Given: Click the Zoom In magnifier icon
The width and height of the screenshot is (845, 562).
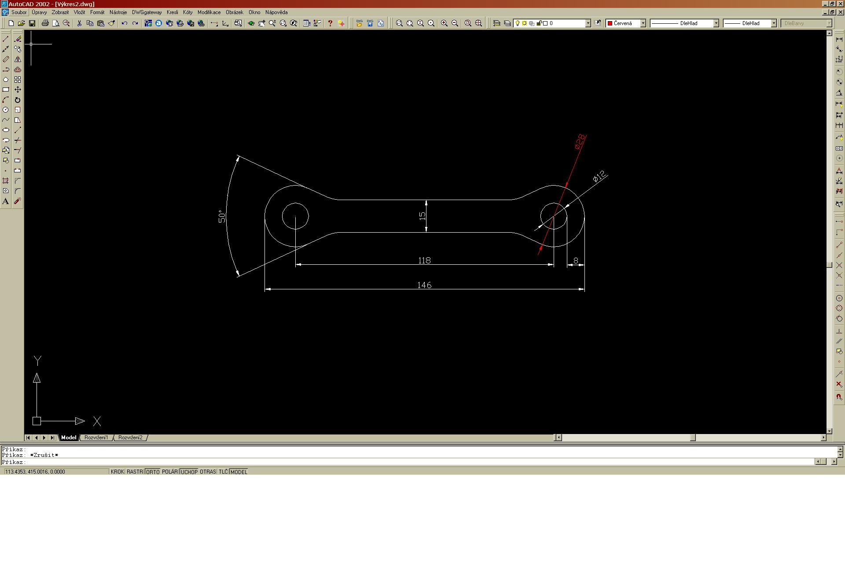Looking at the screenshot, I should [x=444, y=23].
